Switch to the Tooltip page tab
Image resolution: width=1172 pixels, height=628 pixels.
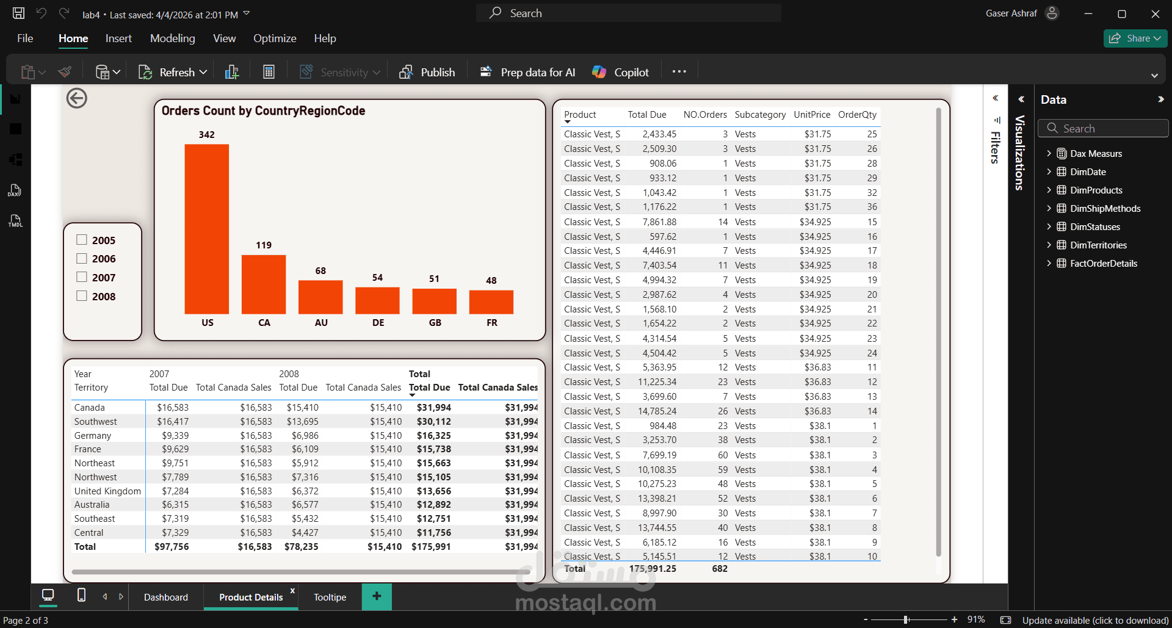(x=330, y=597)
